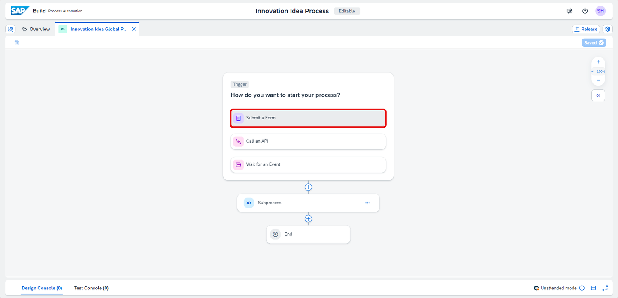618x298 pixels.
Task: Click the project explorer search icon
Action: click(x=11, y=29)
